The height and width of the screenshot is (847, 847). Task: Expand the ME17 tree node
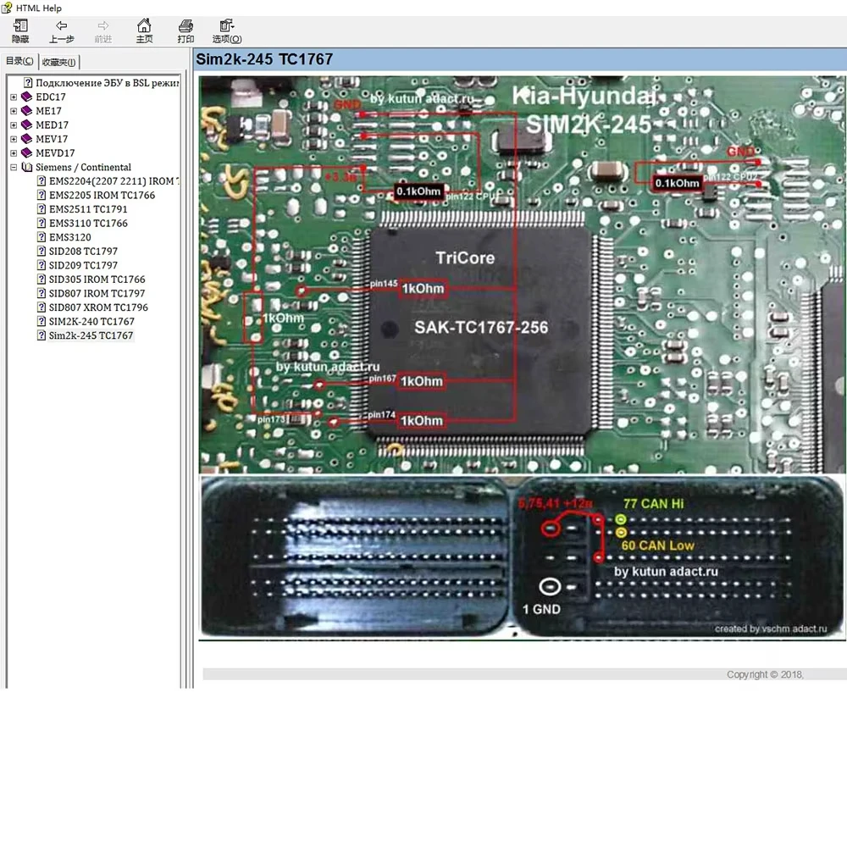[14, 111]
